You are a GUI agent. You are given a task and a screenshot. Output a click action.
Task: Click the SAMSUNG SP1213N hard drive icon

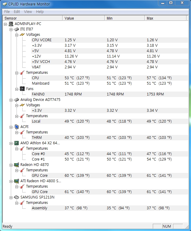pyautogui.click(x=17, y=197)
